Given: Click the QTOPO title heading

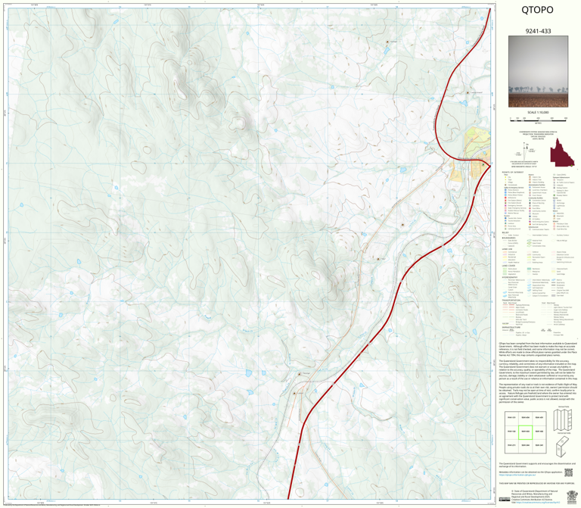Looking at the screenshot, I should 537,10.
